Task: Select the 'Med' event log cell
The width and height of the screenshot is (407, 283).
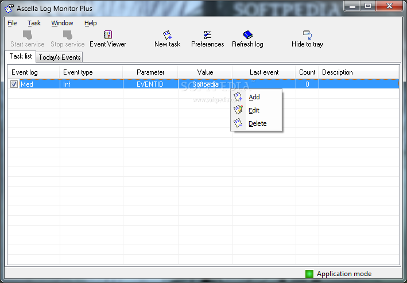Action: pos(40,84)
